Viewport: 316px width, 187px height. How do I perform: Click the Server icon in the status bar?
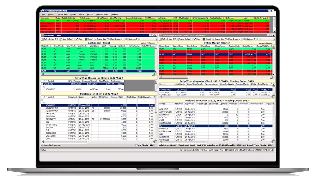[247, 150]
